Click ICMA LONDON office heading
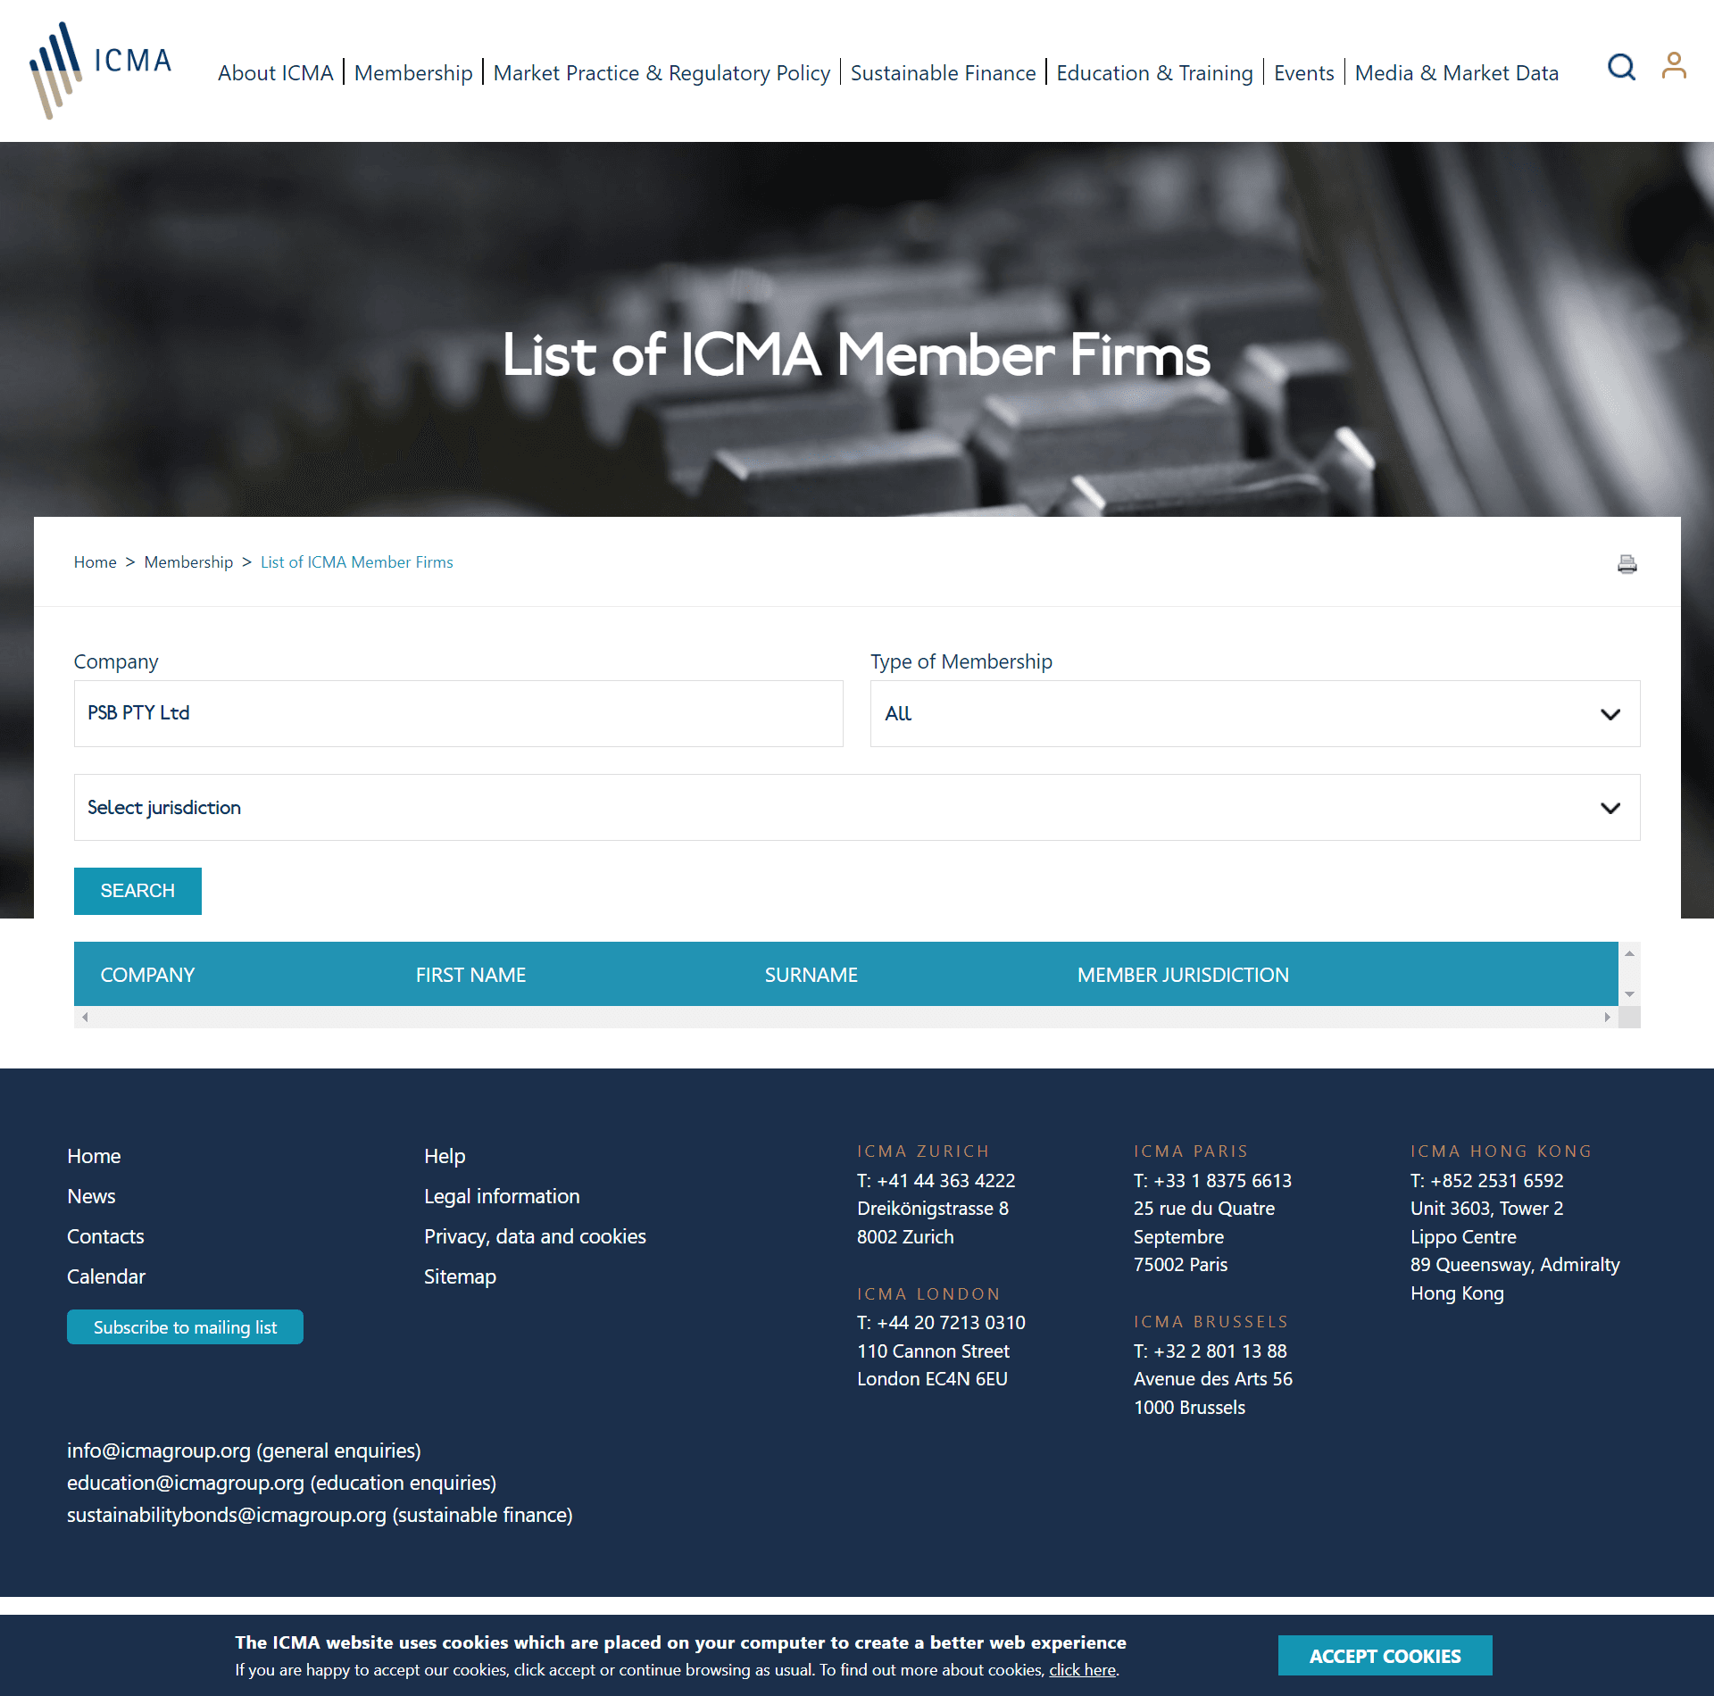Screen dimensions: 1714x1696 coord(928,1294)
